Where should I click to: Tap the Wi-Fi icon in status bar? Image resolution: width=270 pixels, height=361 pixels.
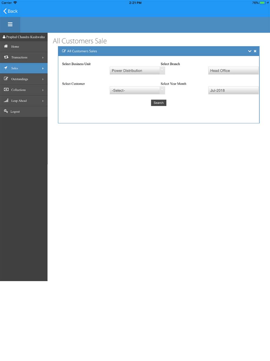coord(15,3)
